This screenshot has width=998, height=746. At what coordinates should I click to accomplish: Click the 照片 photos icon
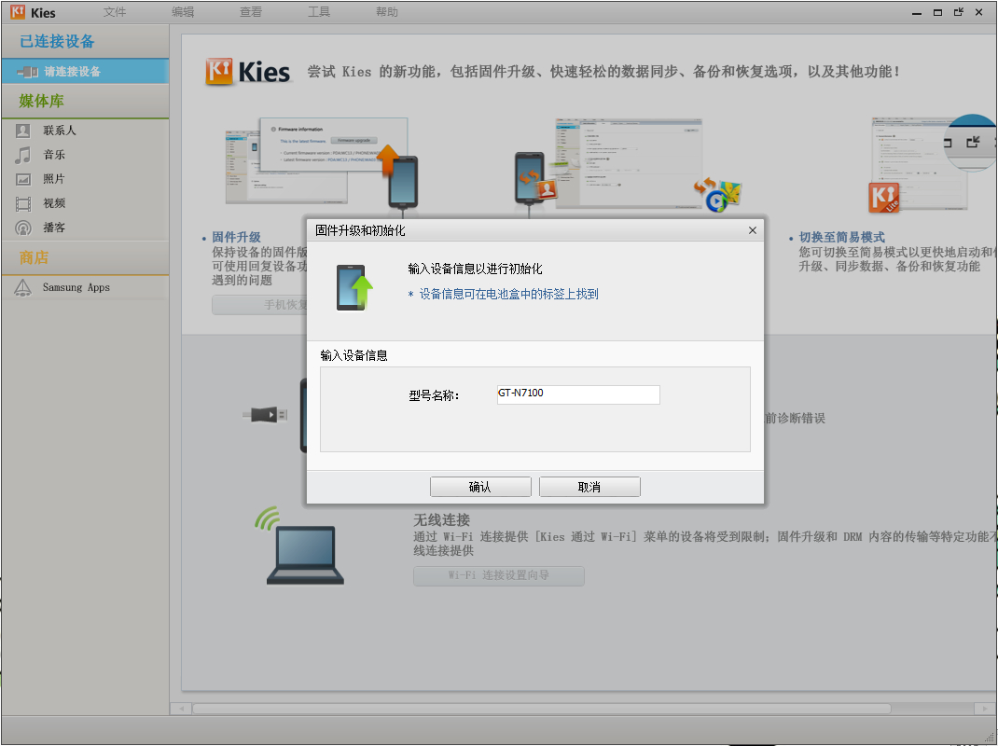(x=23, y=179)
